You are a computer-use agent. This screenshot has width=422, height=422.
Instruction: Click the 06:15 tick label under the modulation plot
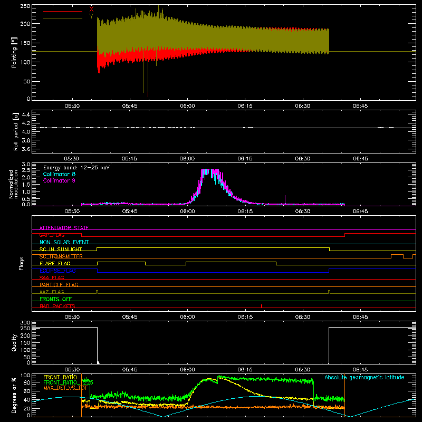[x=245, y=212]
